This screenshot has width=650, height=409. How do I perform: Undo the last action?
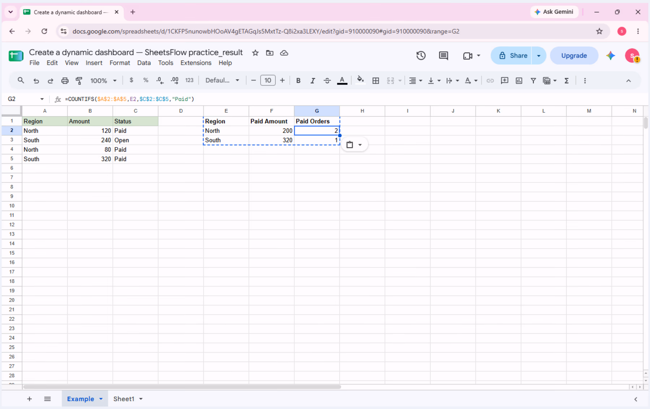[x=36, y=81]
